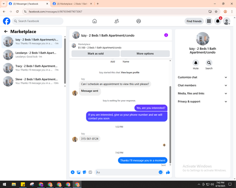Open the Facebook logo home link

coord(7,21)
